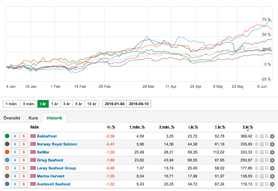Toggle the 10 år period button

pyautogui.click(x=91, y=104)
